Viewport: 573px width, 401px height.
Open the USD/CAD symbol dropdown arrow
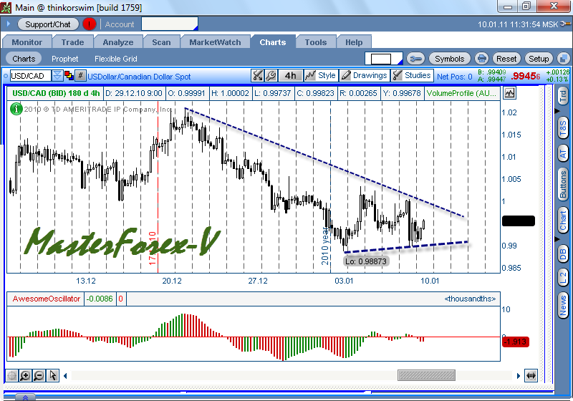[57, 76]
